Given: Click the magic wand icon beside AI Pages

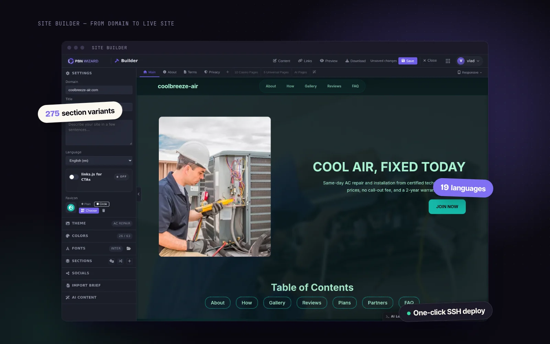Looking at the screenshot, I should tap(314, 72).
